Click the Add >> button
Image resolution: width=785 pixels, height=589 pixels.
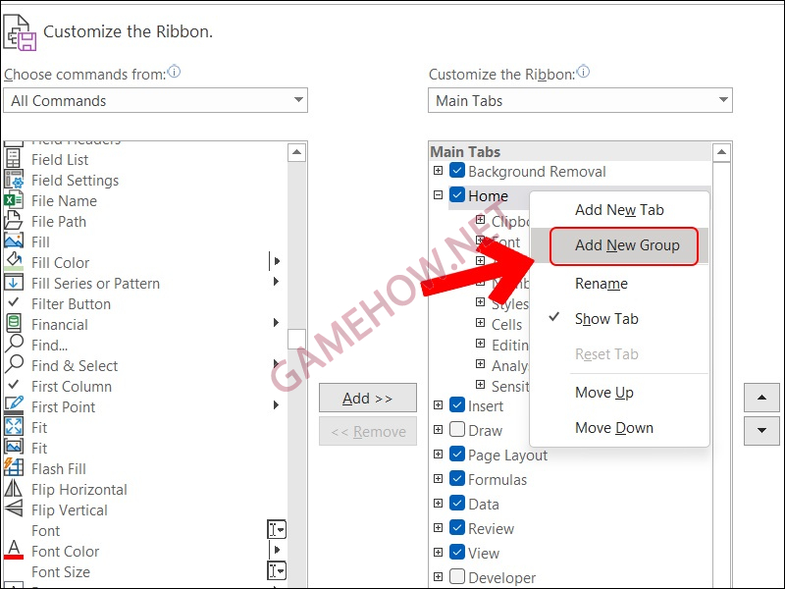coord(367,398)
